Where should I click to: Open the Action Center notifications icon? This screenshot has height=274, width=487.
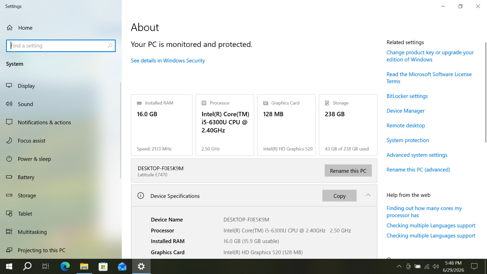pos(474,266)
